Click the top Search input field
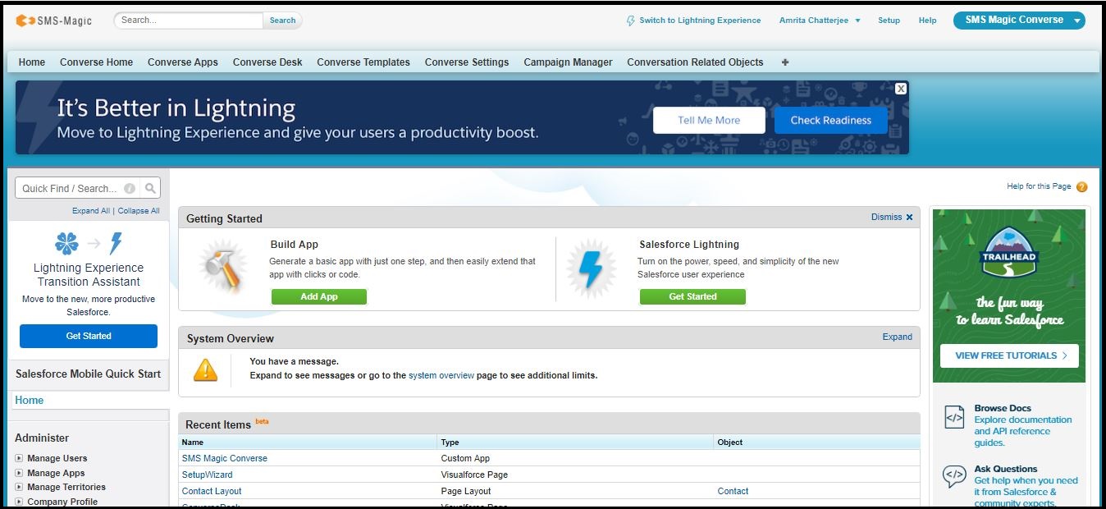The width and height of the screenshot is (1106, 509). click(x=189, y=21)
